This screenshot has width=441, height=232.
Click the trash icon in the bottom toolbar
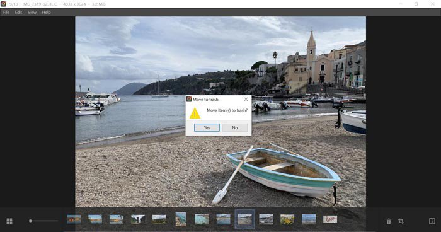[x=389, y=221]
